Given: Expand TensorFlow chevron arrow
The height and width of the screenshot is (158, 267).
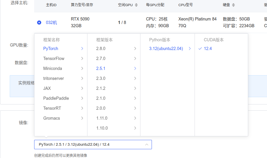Looking at the screenshot, I should tap(82, 59).
